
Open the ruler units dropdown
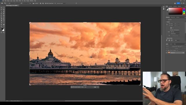click(x=177, y=40)
